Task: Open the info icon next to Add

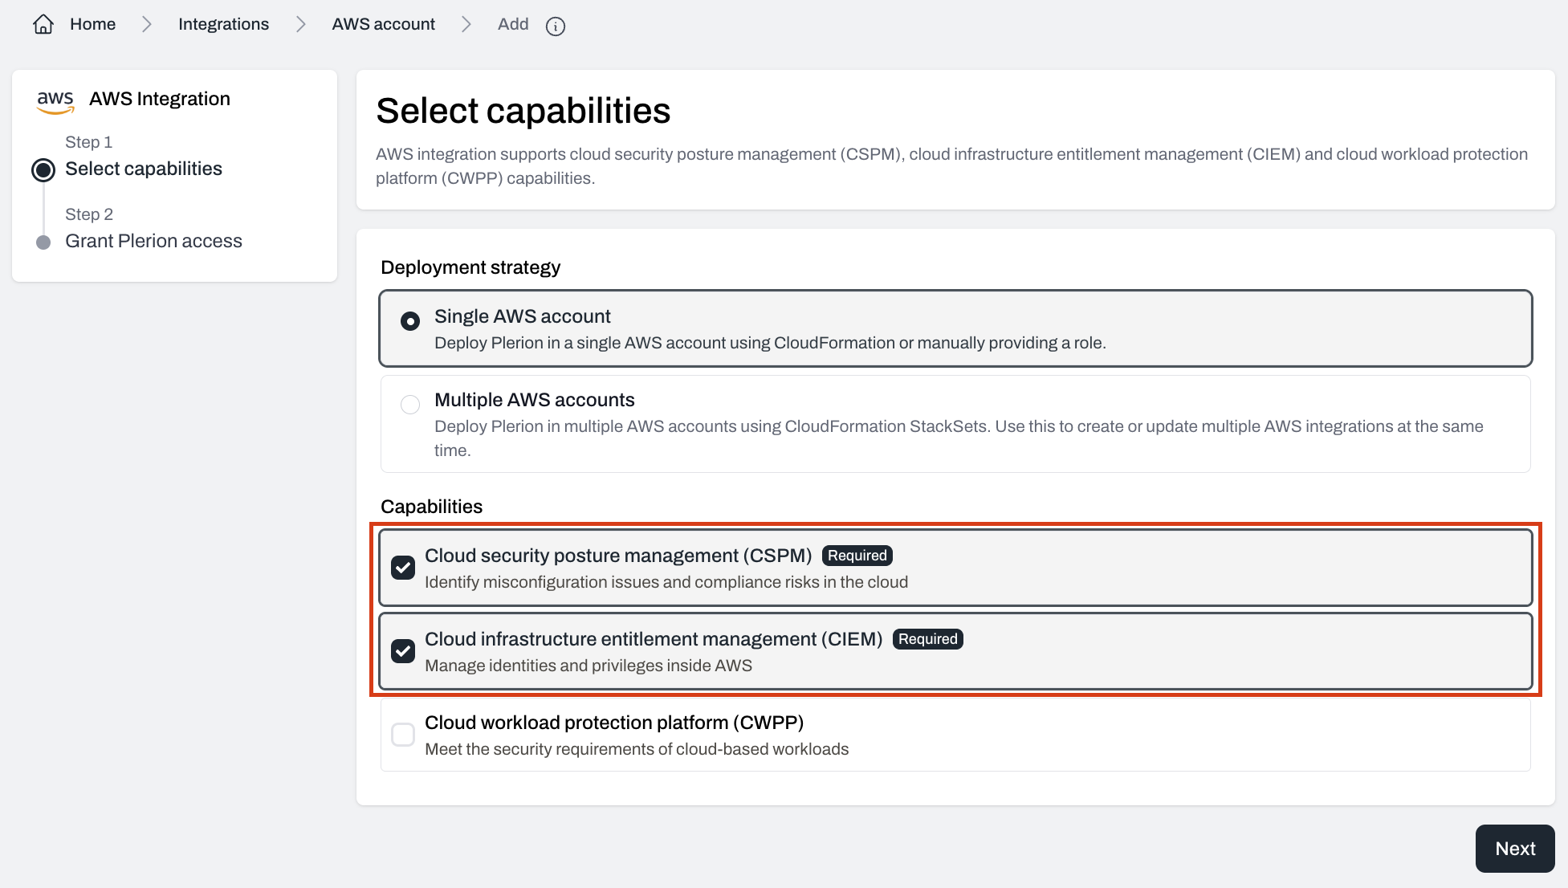Action: [x=556, y=26]
